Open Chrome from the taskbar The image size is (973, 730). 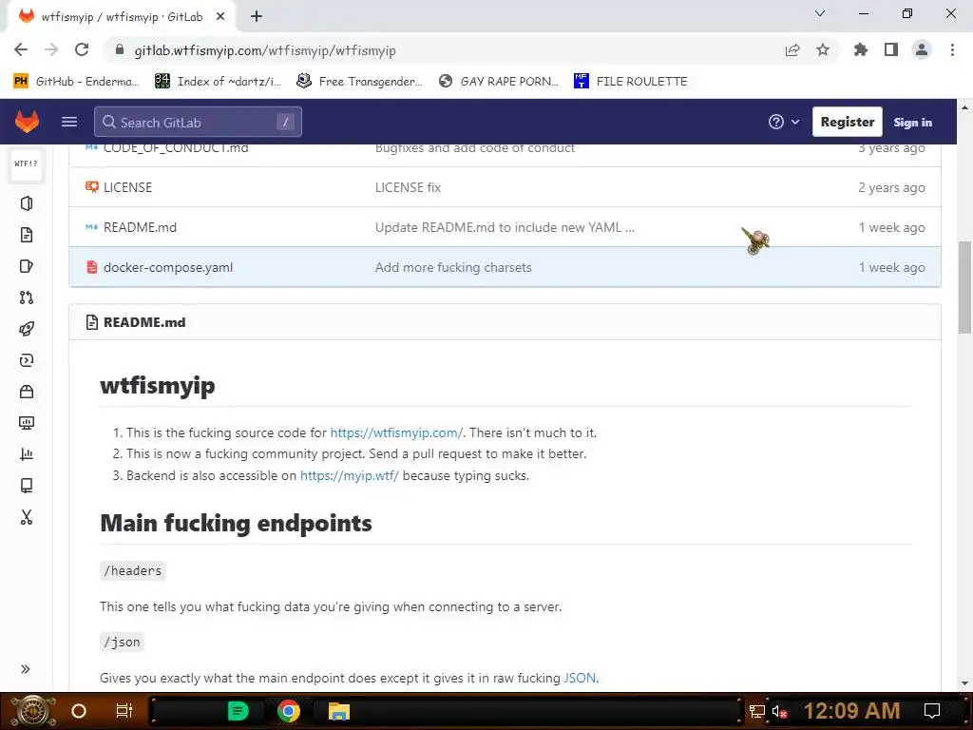click(x=288, y=711)
